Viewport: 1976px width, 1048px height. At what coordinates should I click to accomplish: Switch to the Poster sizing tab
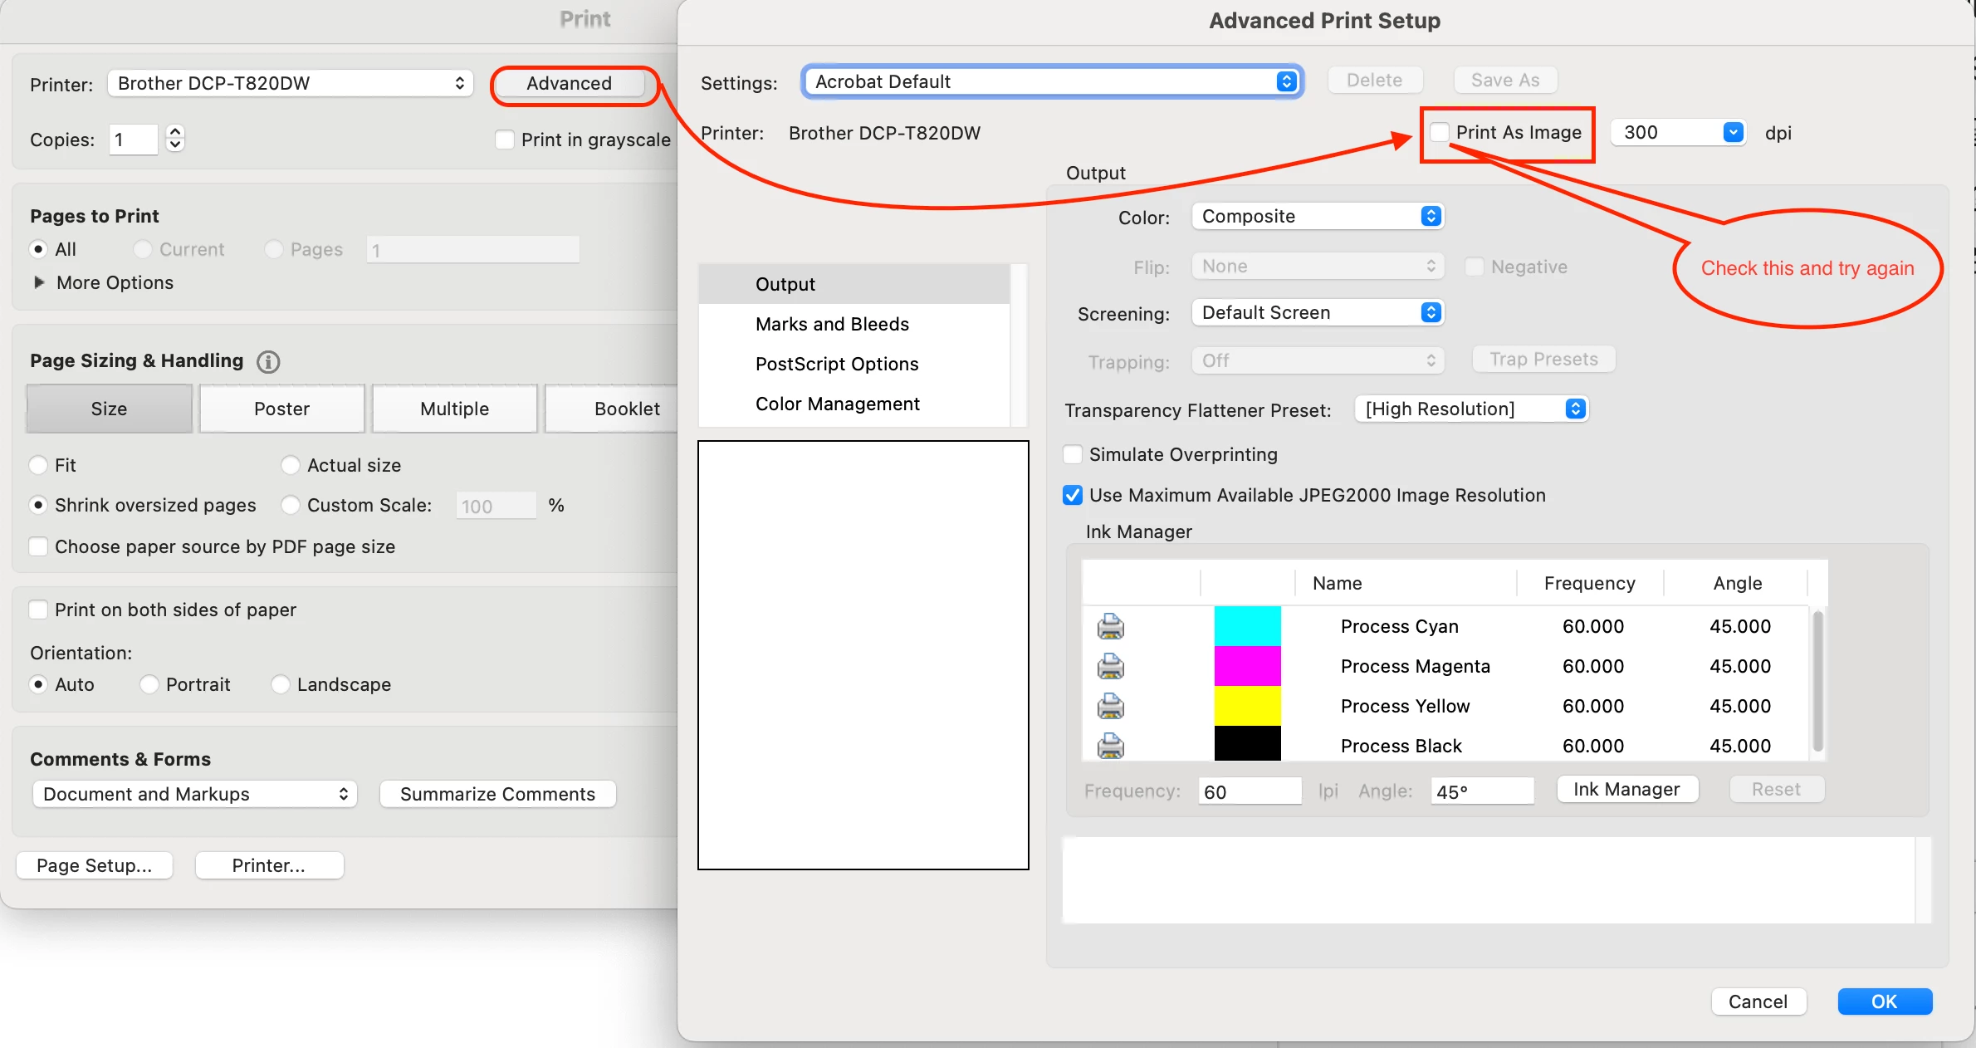coord(281,409)
